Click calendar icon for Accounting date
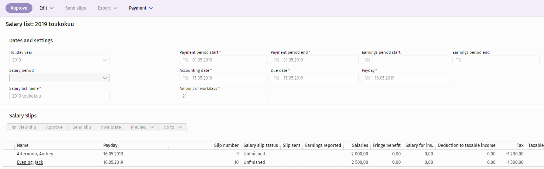544x169 pixels. coord(185,78)
